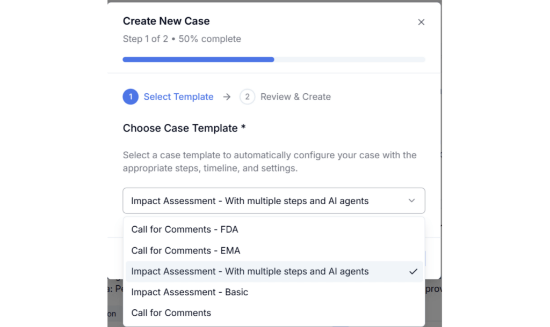Viewport: 550px width, 327px height.
Task: Click the Step 1 of 2 progress text
Action: coord(182,39)
